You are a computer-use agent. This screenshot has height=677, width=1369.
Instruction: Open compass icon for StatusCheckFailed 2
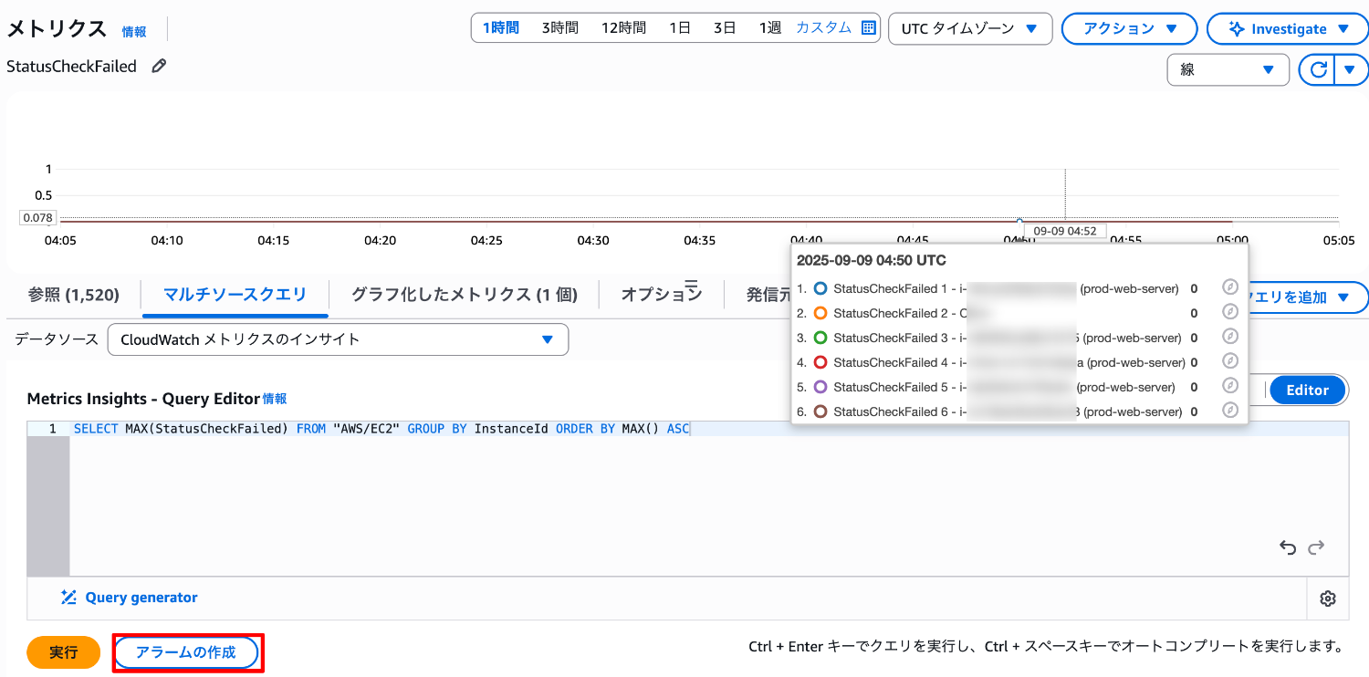click(x=1229, y=312)
